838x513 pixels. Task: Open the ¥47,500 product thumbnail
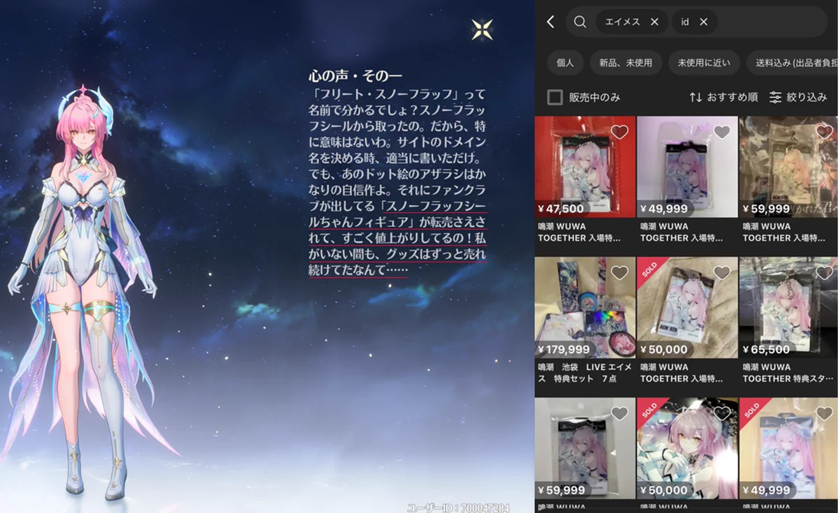point(585,167)
